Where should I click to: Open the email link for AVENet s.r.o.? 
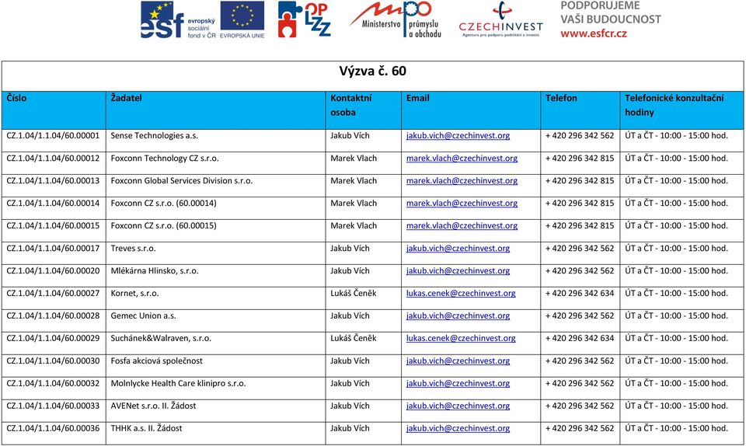(x=458, y=406)
